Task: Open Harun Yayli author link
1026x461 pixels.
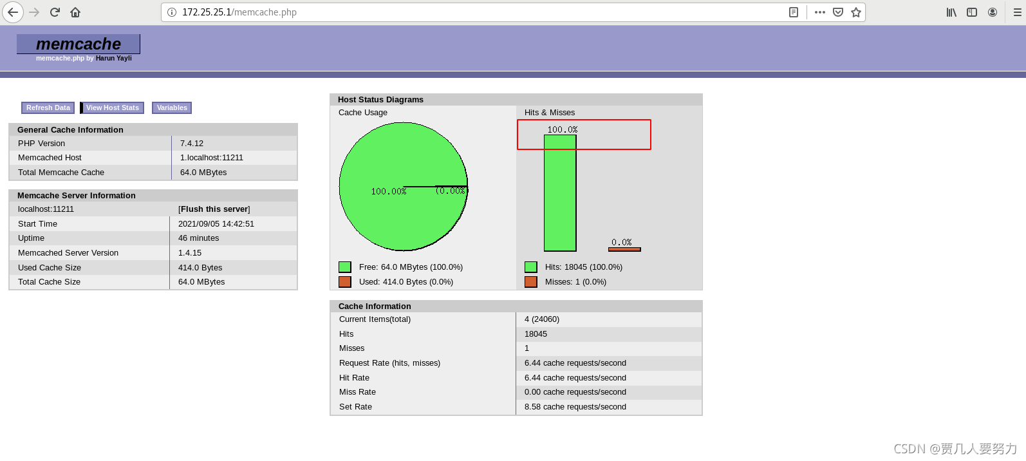Action: pyautogui.click(x=114, y=58)
